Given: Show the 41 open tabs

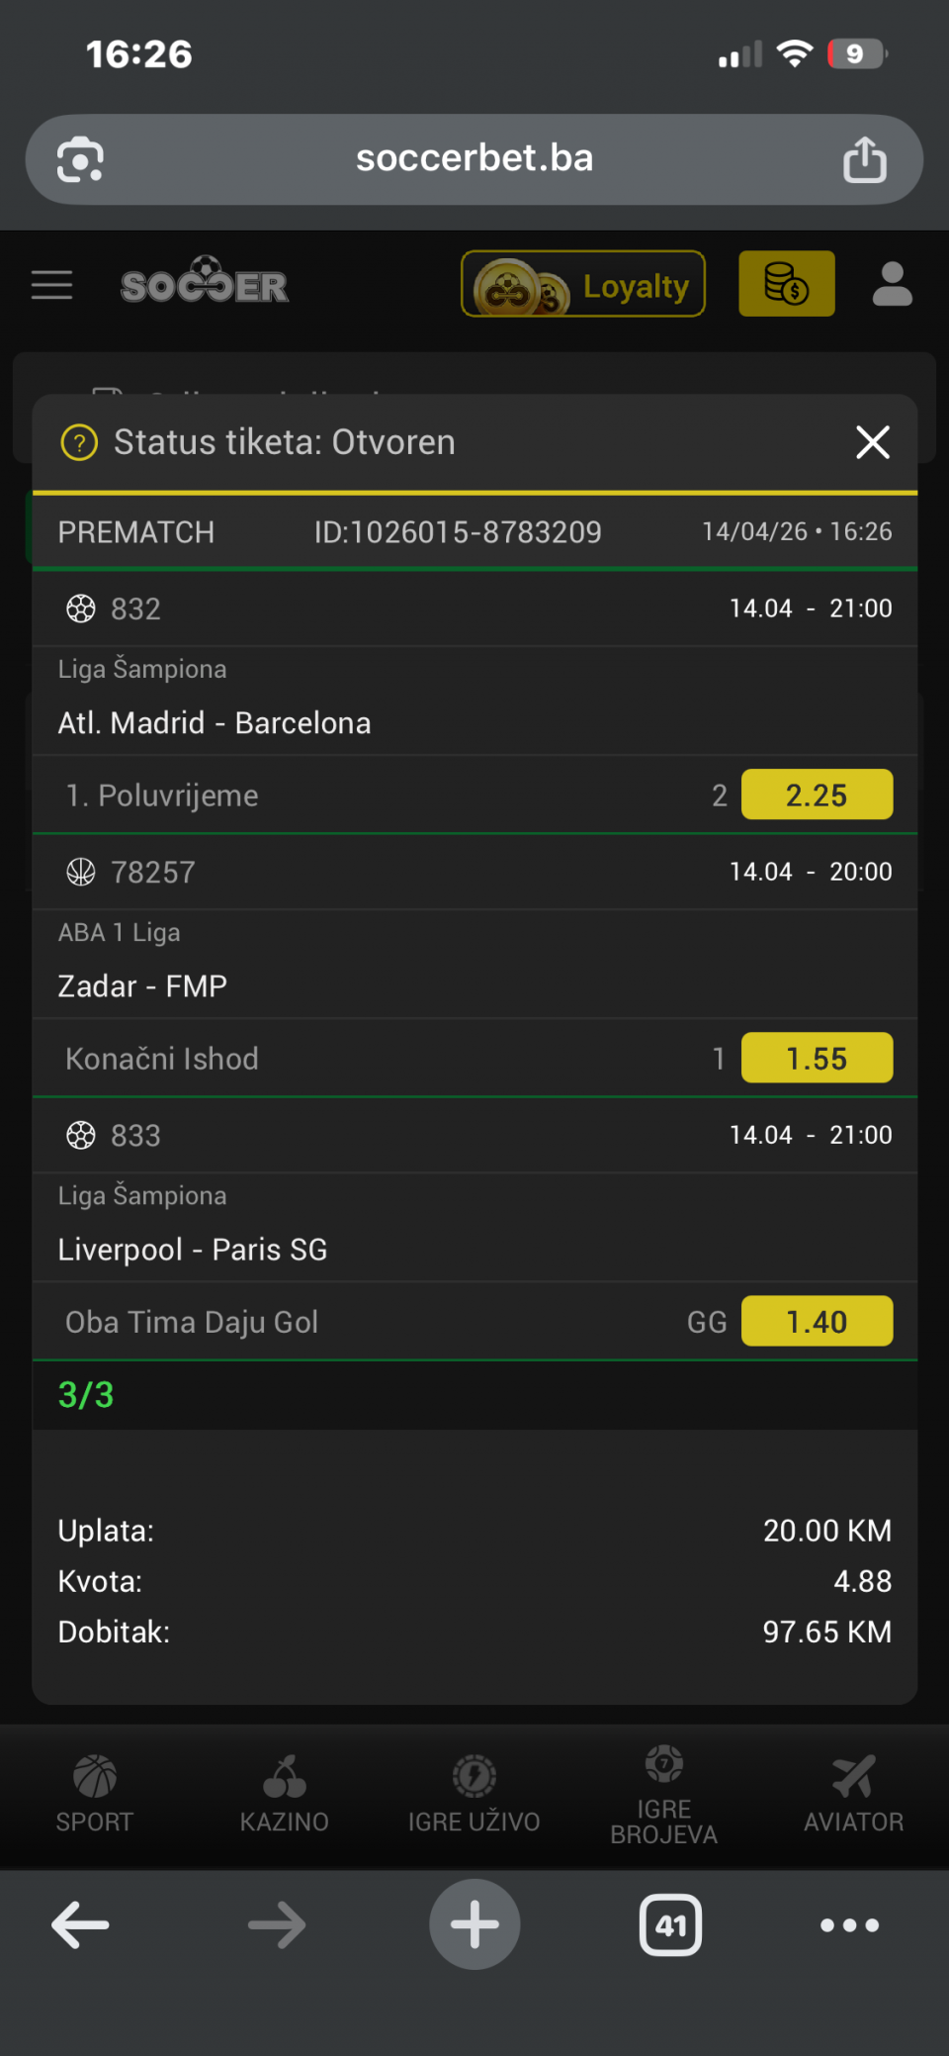Looking at the screenshot, I should point(671,1925).
